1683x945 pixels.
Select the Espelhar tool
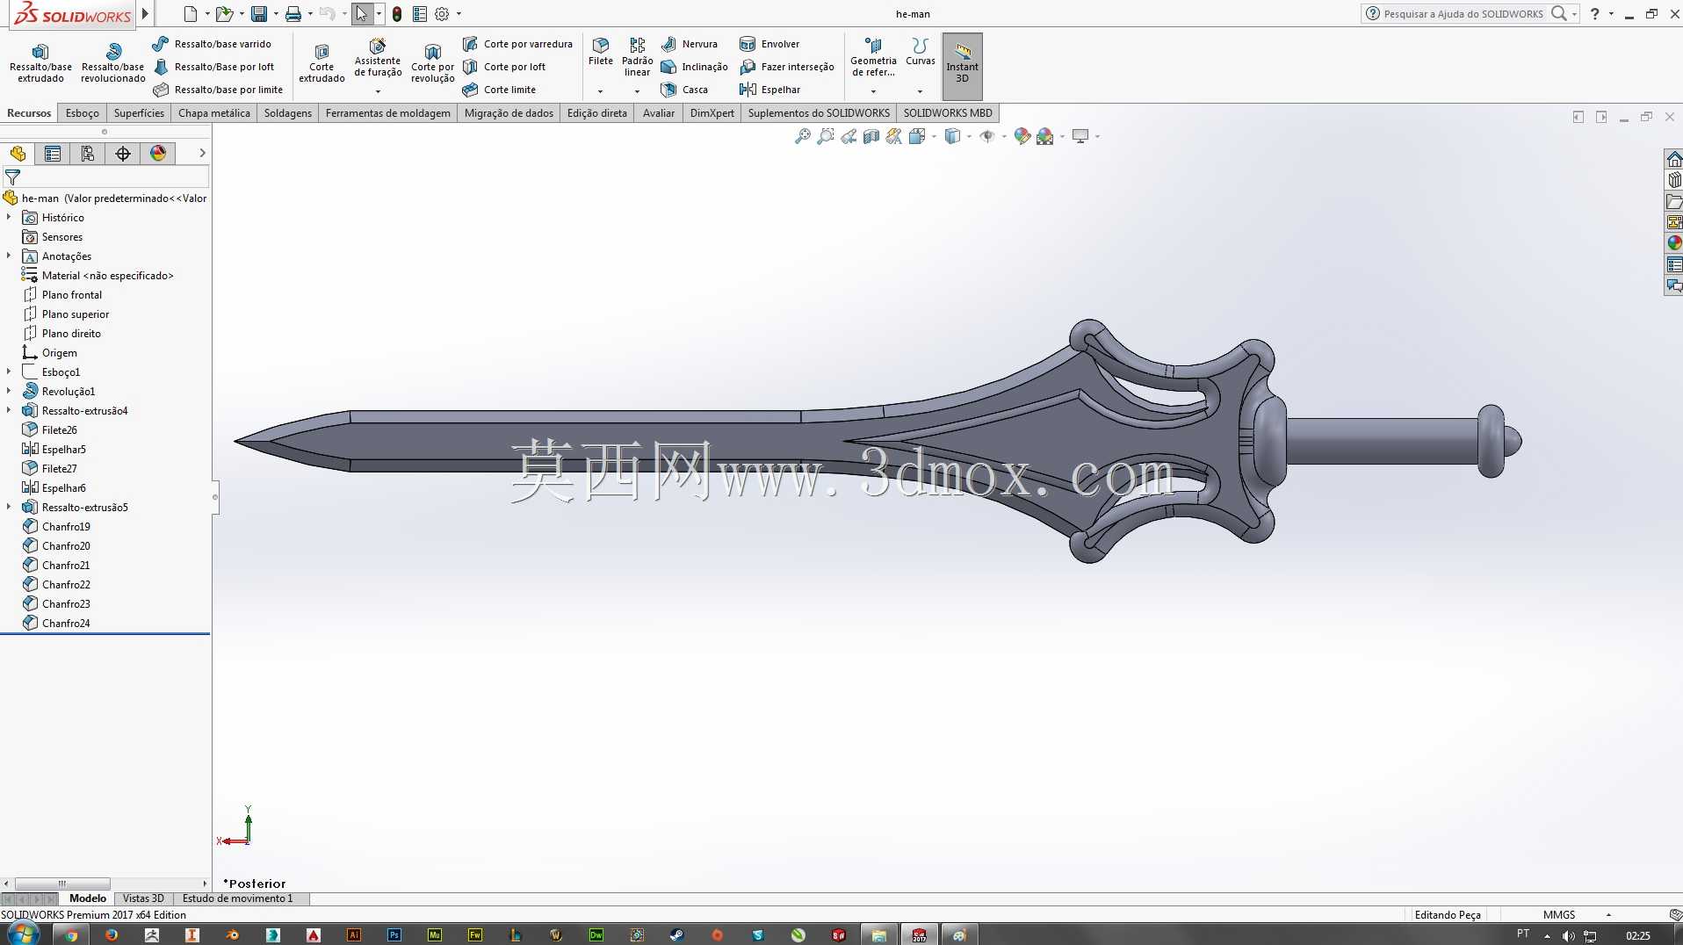(770, 90)
